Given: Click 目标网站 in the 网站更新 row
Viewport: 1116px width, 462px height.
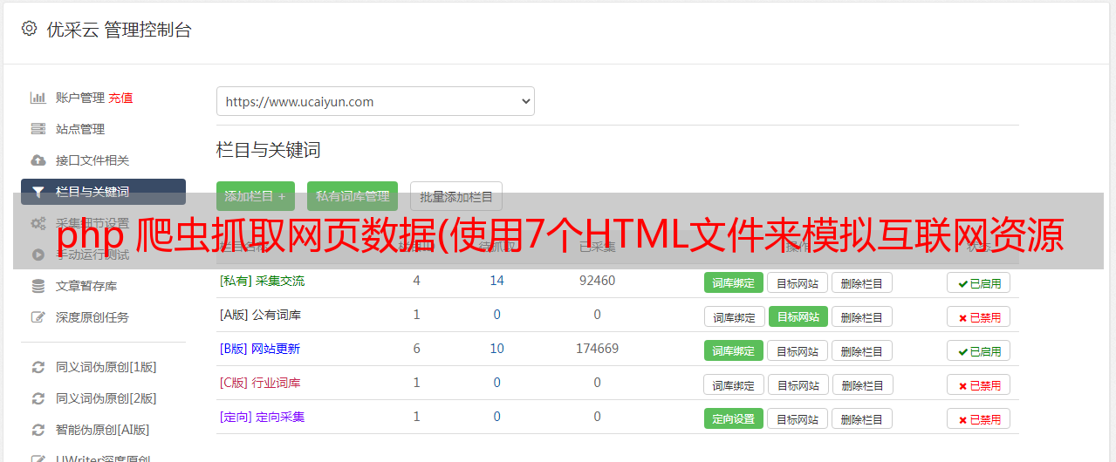Looking at the screenshot, I should point(798,350).
